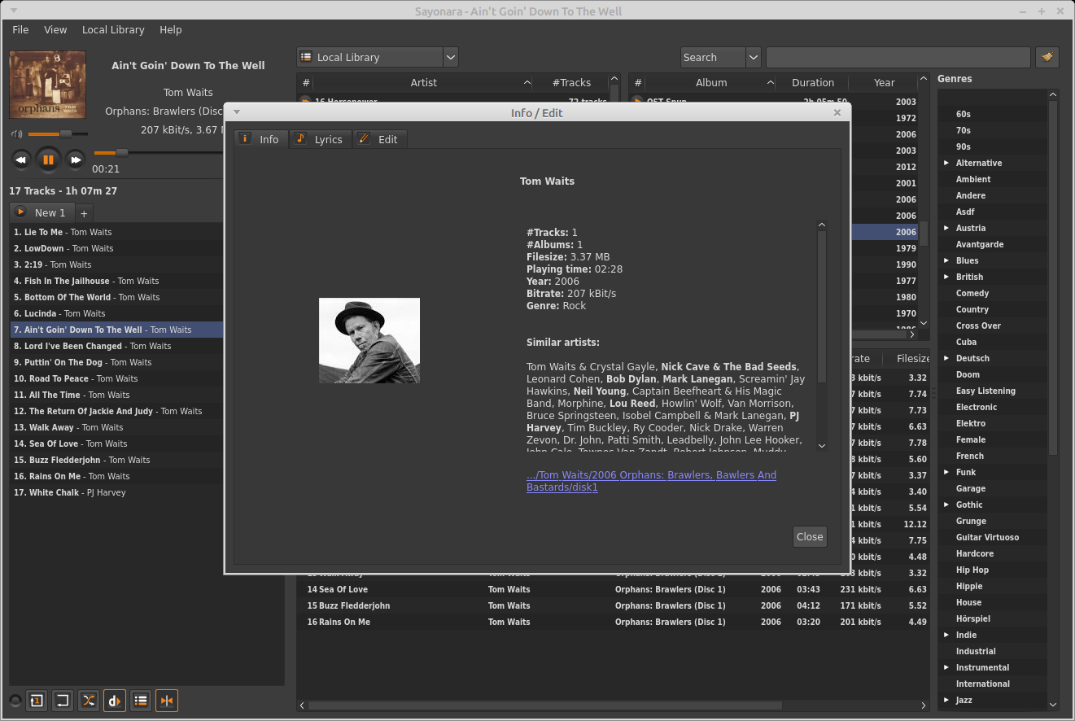Viewport: 1075px width, 721px height.
Task: Pause playback with the orange pause button
Action: [48, 159]
